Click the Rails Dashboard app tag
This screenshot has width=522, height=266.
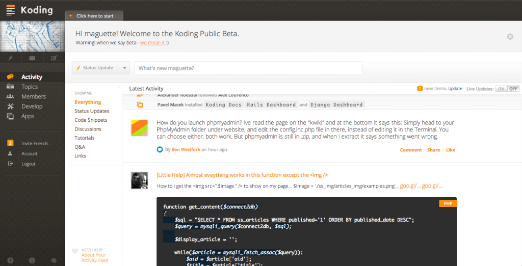[x=271, y=104]
